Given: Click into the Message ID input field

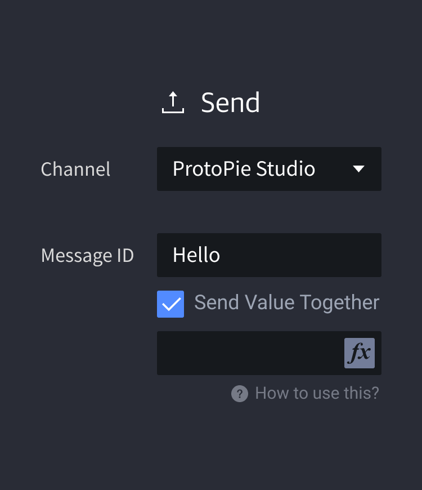Looking at the screenshot, I should coord(269,255).
